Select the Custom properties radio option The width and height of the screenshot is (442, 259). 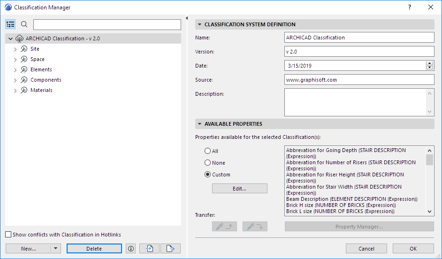[207, 175]
